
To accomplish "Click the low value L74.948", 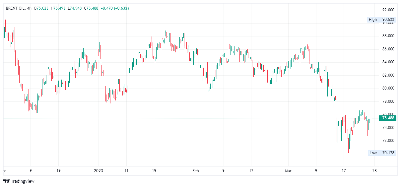I will click(75, 8).
